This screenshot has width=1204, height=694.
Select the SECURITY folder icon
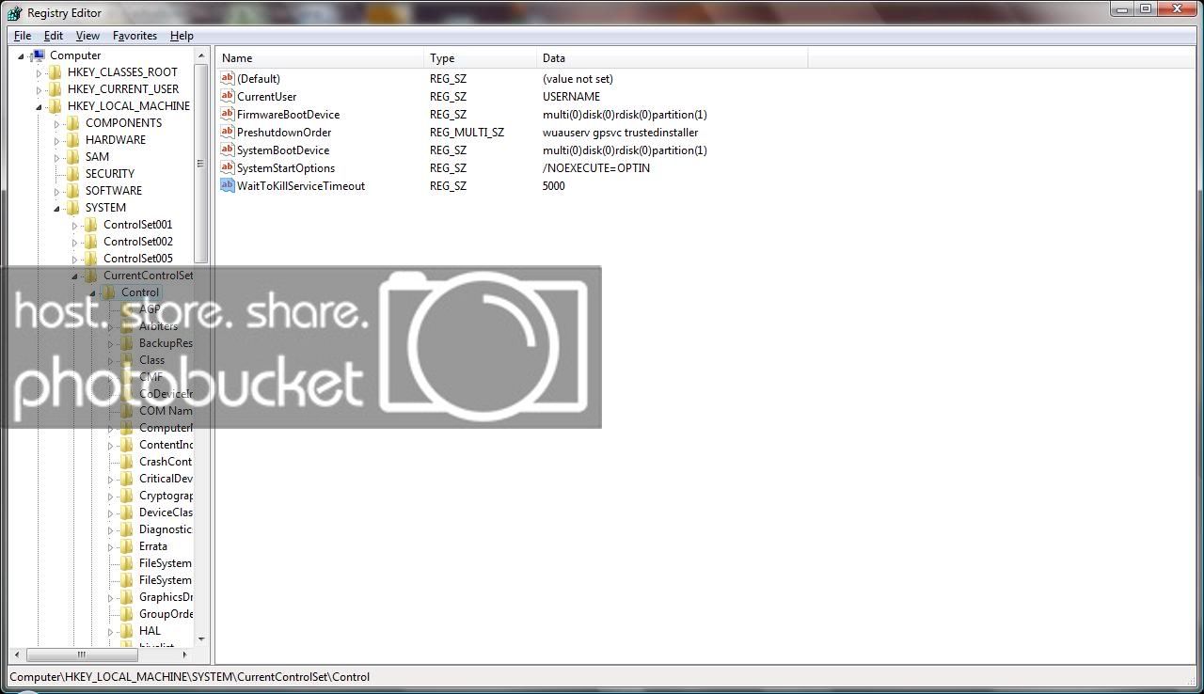73,174
